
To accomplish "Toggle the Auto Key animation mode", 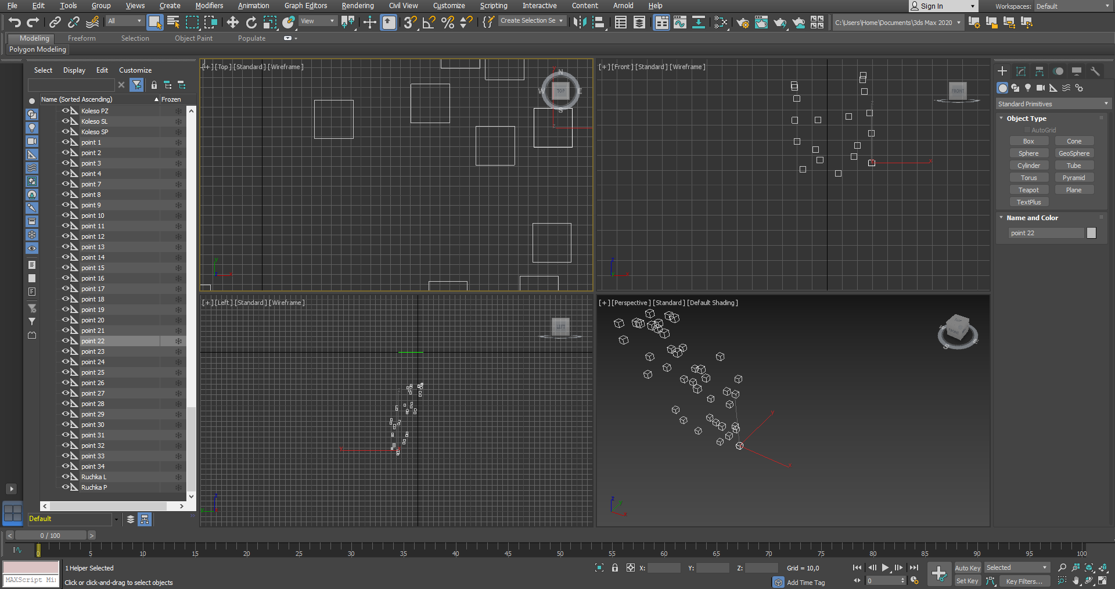I will (x=967, y=568).
